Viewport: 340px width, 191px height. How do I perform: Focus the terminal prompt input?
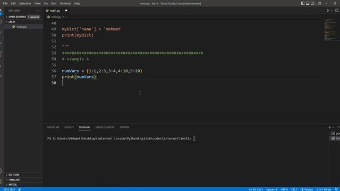click(194, 138)
